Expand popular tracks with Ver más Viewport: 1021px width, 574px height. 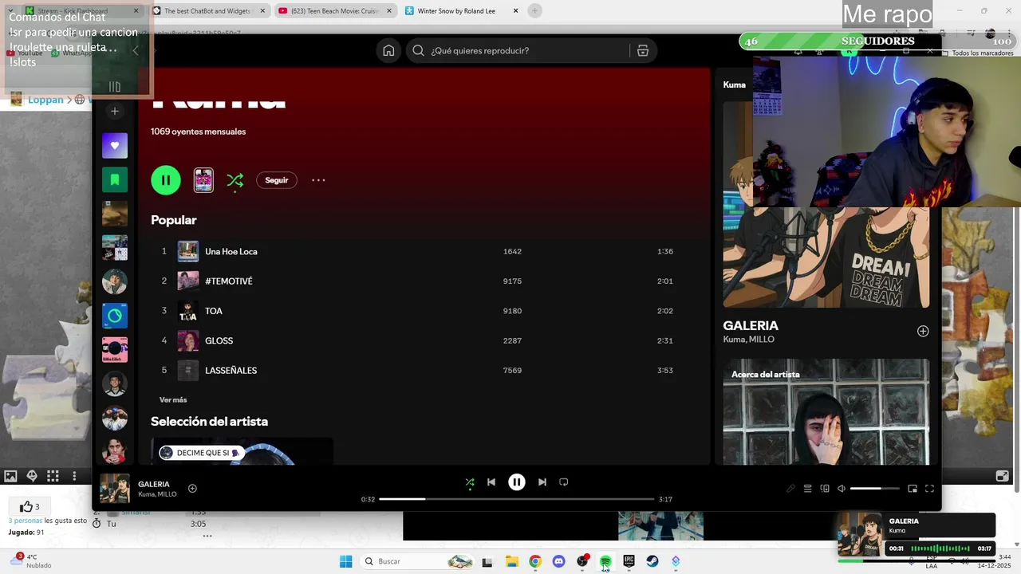click(x=173, y=399)
